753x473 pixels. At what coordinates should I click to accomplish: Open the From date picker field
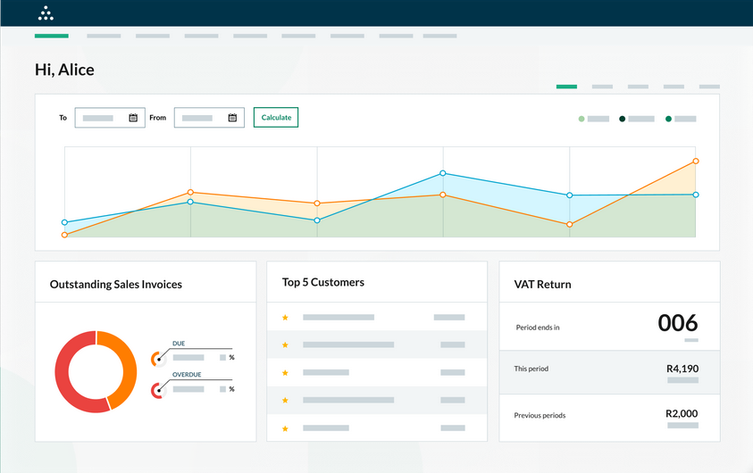coord(199,118)
